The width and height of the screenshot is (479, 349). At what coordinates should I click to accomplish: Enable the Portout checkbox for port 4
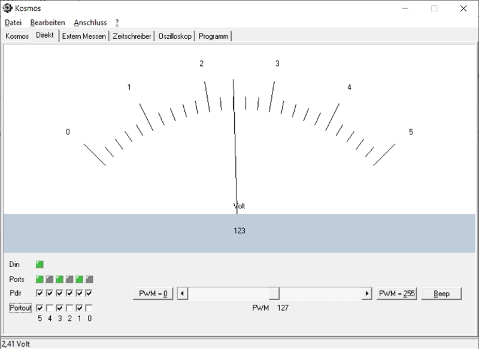click(50, 308)
